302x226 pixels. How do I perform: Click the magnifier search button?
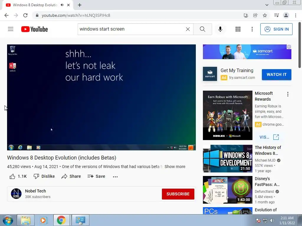tap(202, 29)
